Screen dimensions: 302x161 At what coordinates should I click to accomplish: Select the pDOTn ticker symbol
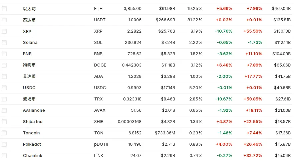coord(101,144)
